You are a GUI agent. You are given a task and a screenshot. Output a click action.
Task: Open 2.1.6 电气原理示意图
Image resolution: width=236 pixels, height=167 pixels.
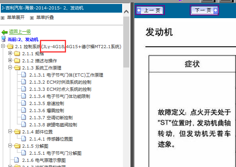click(44, 160)
